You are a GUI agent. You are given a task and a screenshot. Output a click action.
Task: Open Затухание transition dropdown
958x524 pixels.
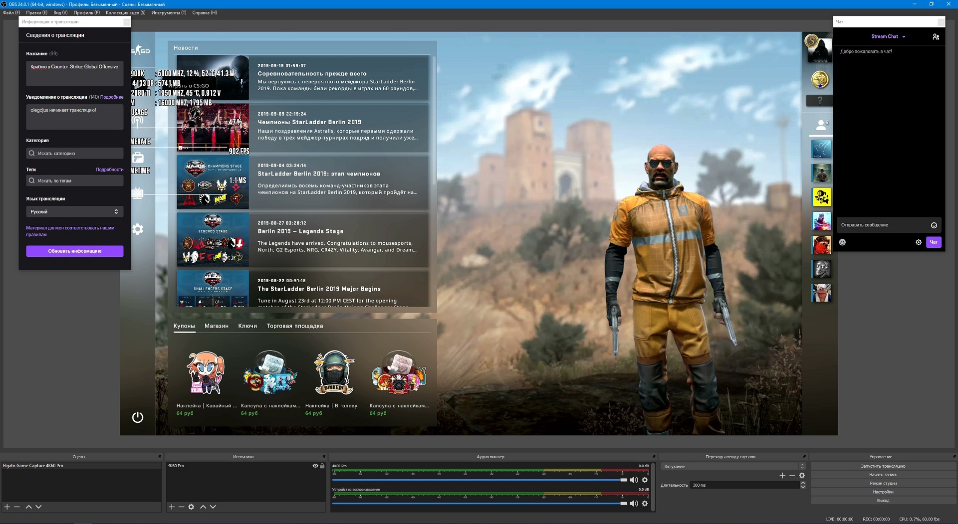click(x=733, y=467)
